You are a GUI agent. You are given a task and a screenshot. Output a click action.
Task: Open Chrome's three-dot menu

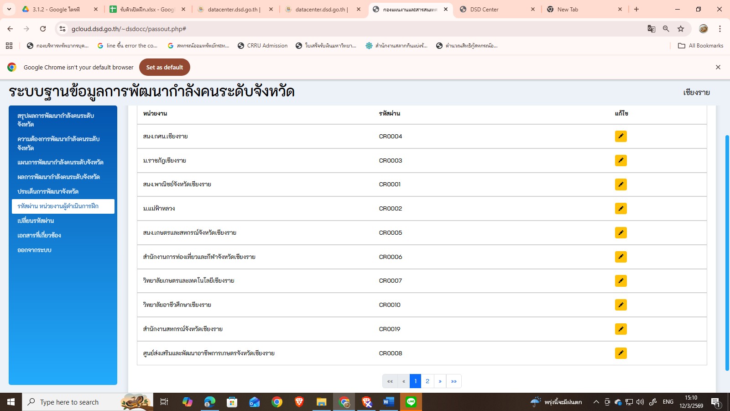click(x=720, y=29)
